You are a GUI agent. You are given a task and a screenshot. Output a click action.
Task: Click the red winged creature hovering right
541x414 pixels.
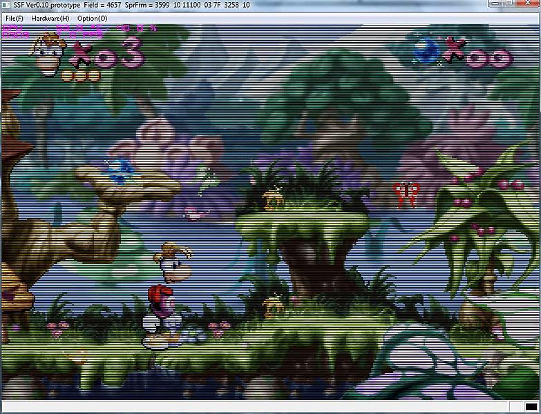[406, 193]
